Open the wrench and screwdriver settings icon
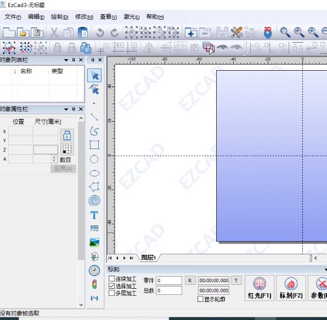Image resolution: width=327 pixels, height=320 pixels. 236,32
